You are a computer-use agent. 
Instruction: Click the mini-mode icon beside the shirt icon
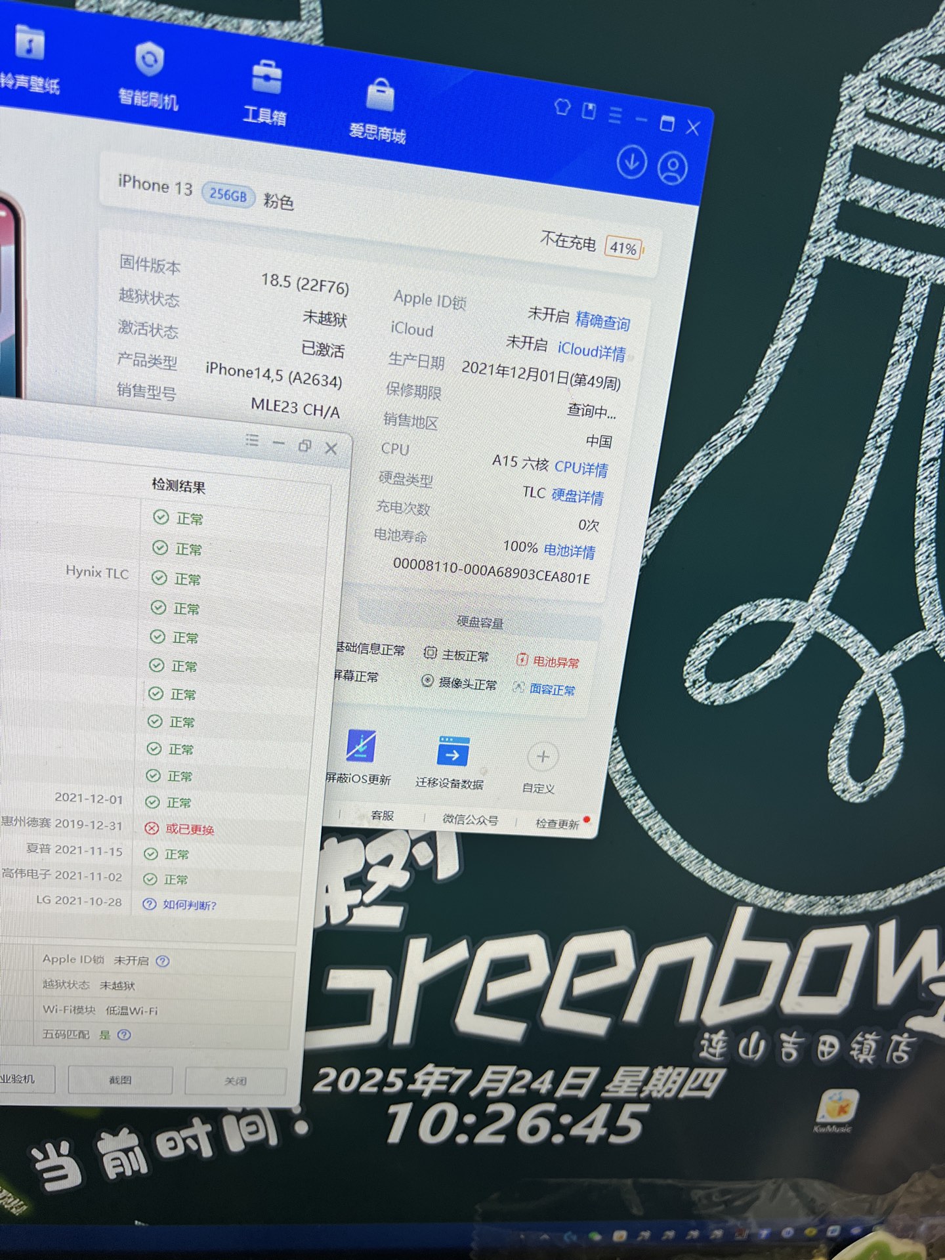(x=589, y=111)
